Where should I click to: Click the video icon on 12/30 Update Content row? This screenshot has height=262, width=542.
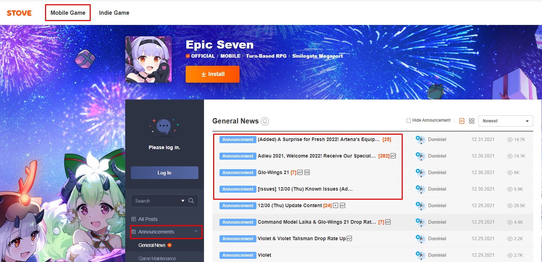pos(336,205)
